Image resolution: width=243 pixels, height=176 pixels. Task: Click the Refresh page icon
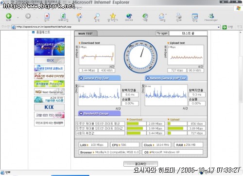(x=63, y=16)
